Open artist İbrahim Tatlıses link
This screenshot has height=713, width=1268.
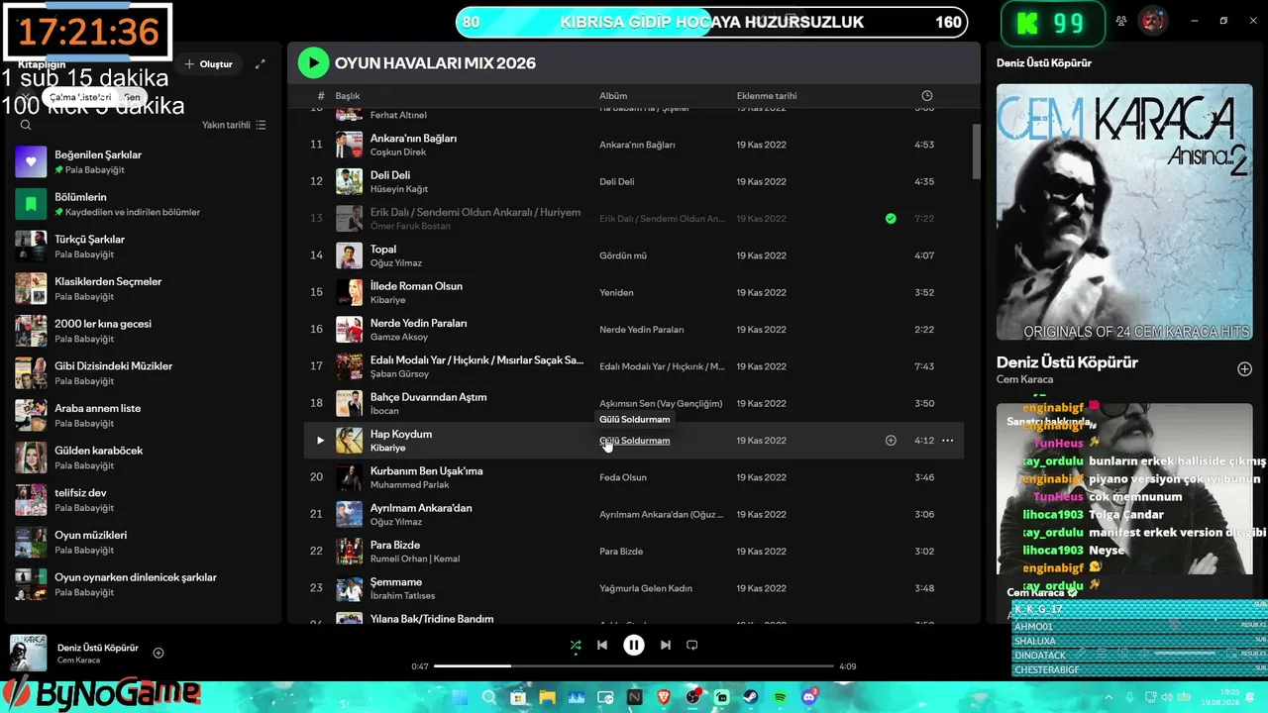click(402, 596)
